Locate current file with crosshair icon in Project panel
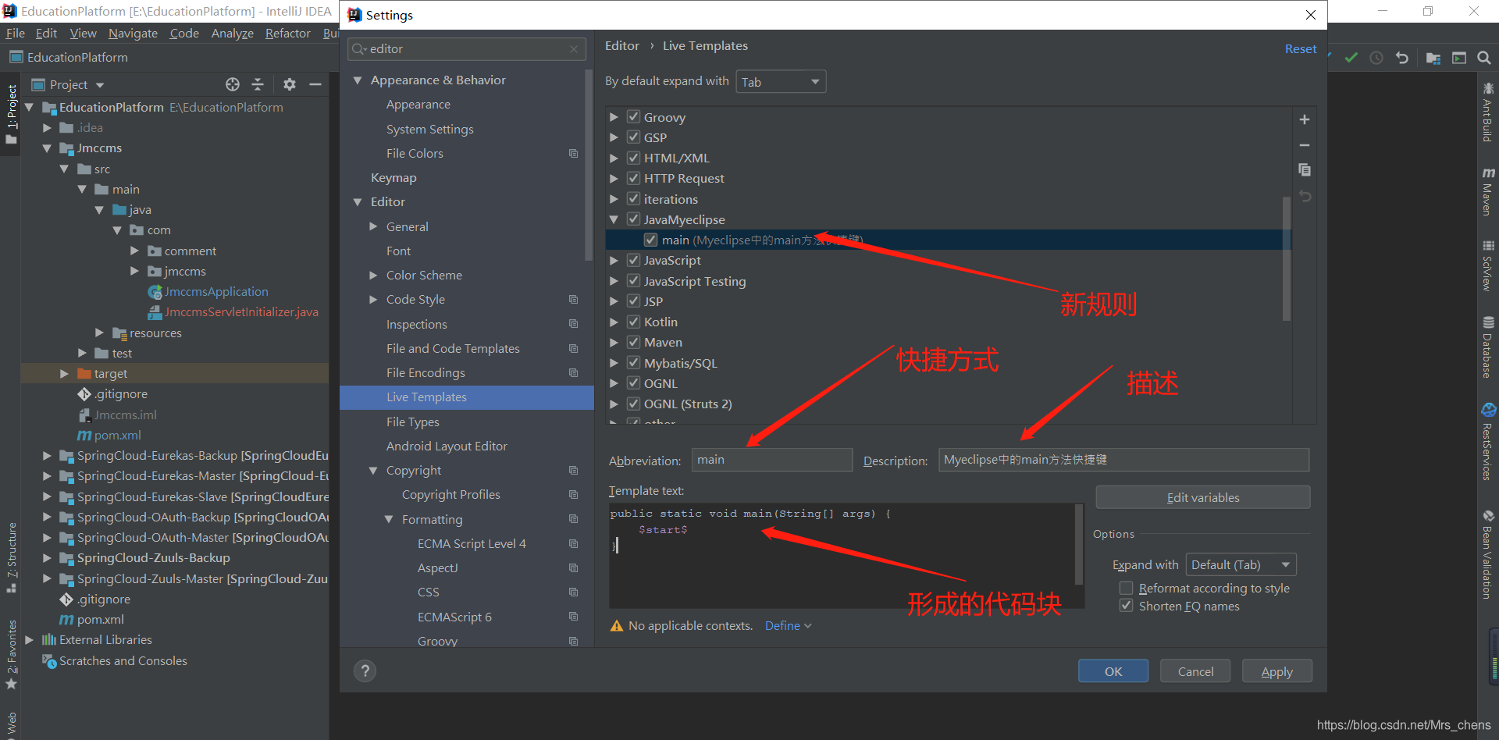The height and width of the screenshot is (740, 1499). point(233,84)
